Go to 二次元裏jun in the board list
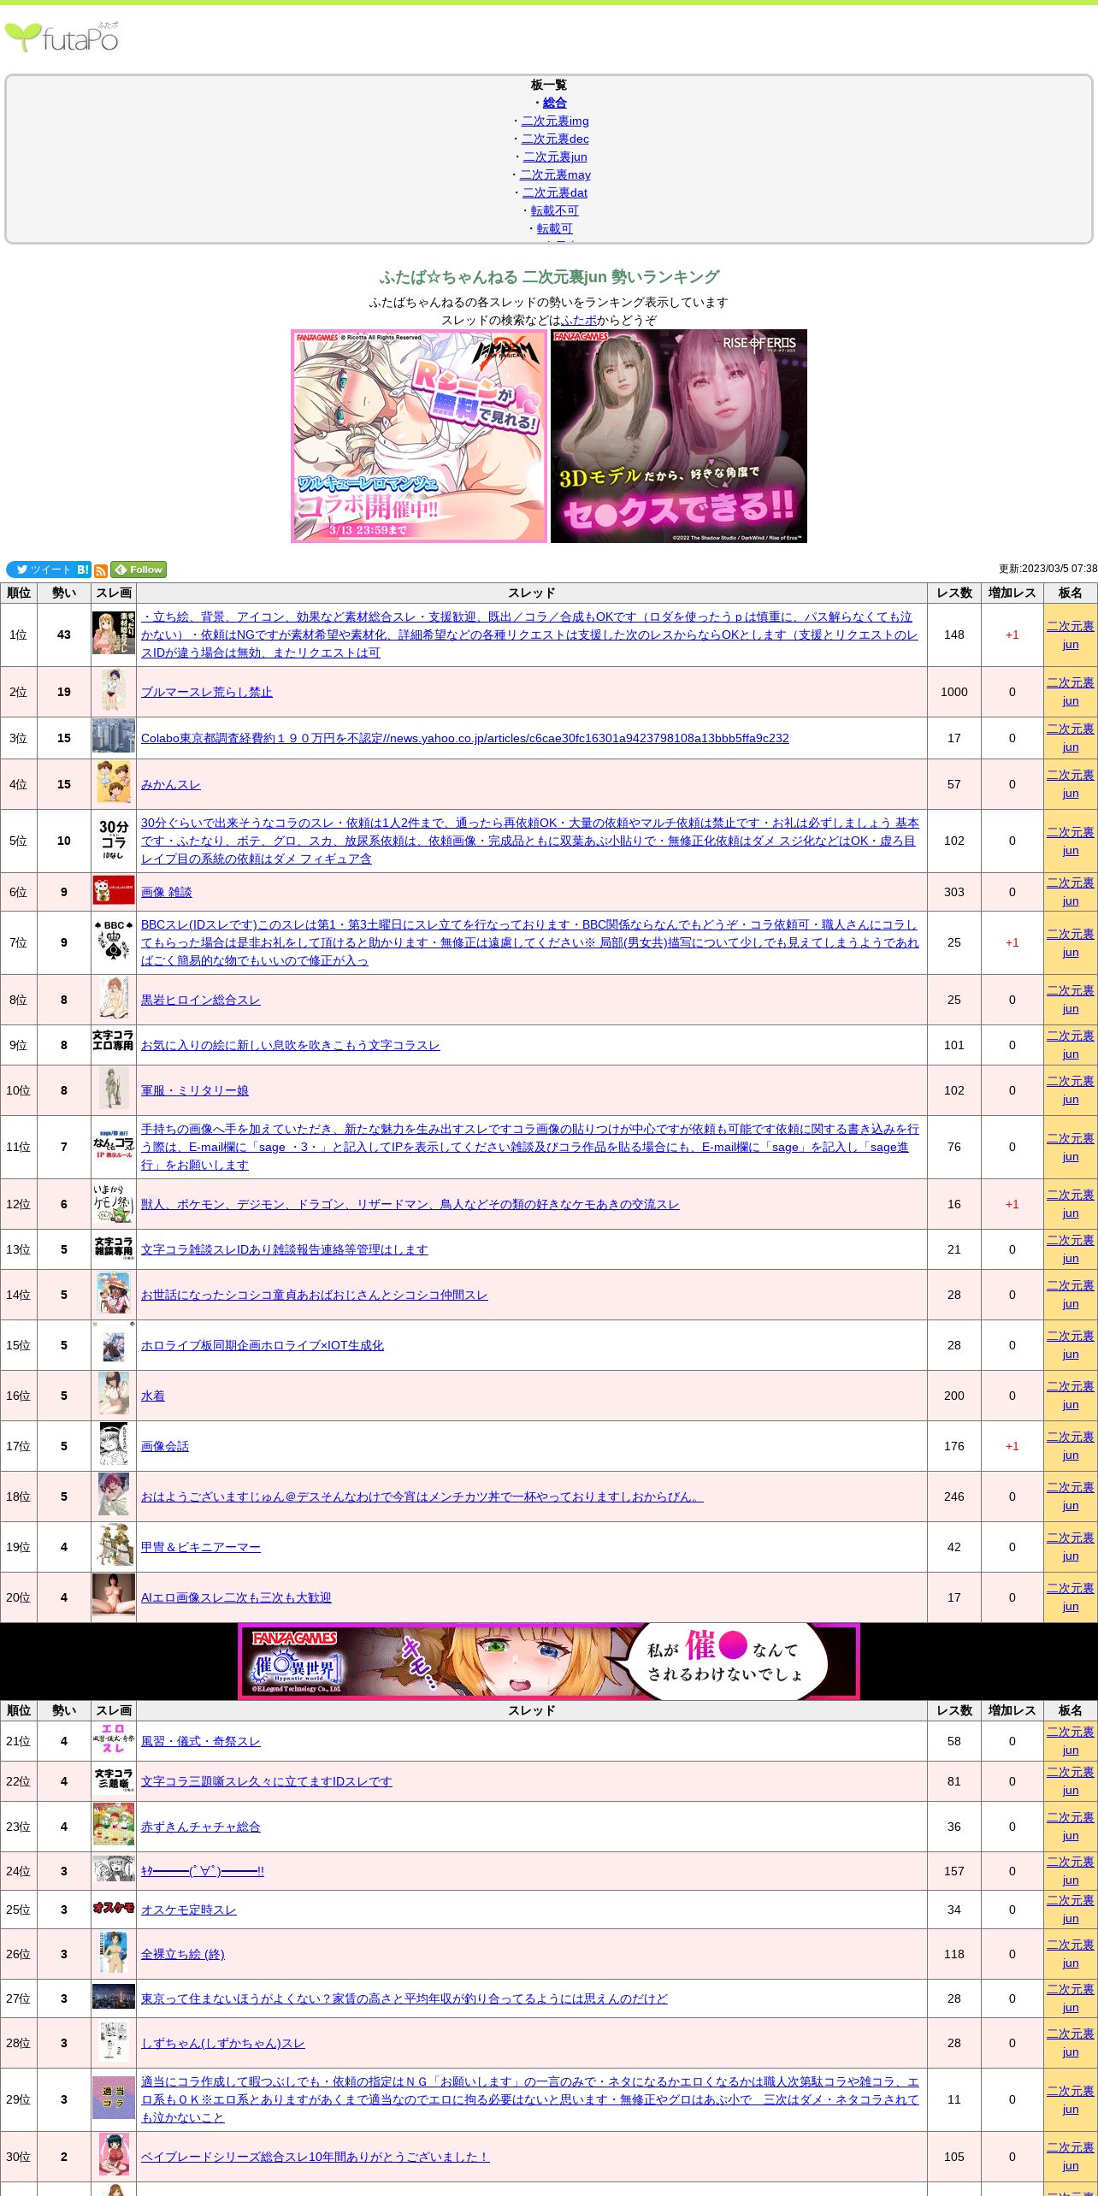1098x2196 pixels. [555, 156]
